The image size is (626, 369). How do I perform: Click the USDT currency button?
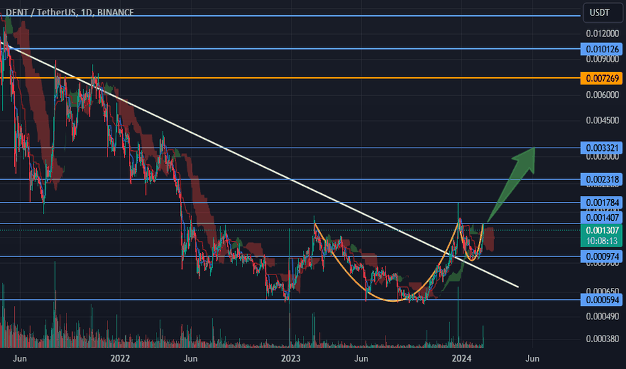click(602, 12)
